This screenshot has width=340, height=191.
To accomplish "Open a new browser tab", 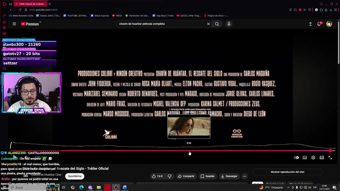I will click(x=50, y=4).
